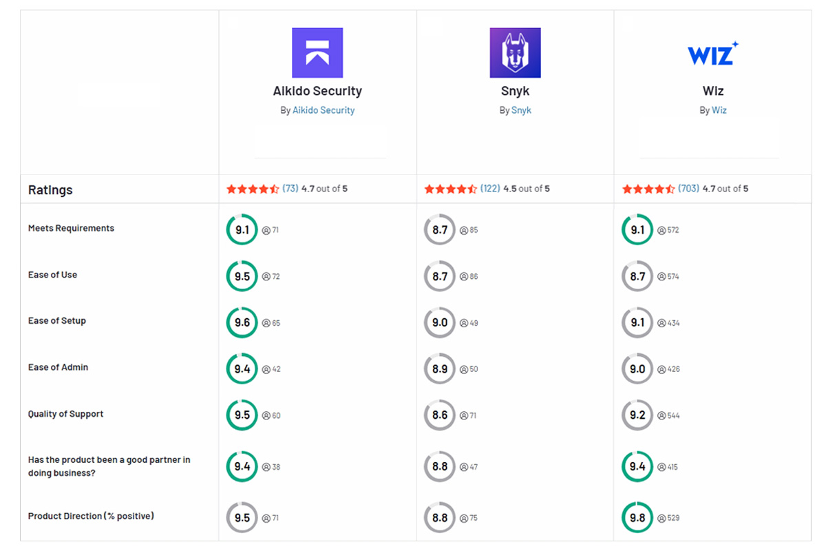The image size is (826, 551).
Task: Select the Wiz product title
Action: 713,91
